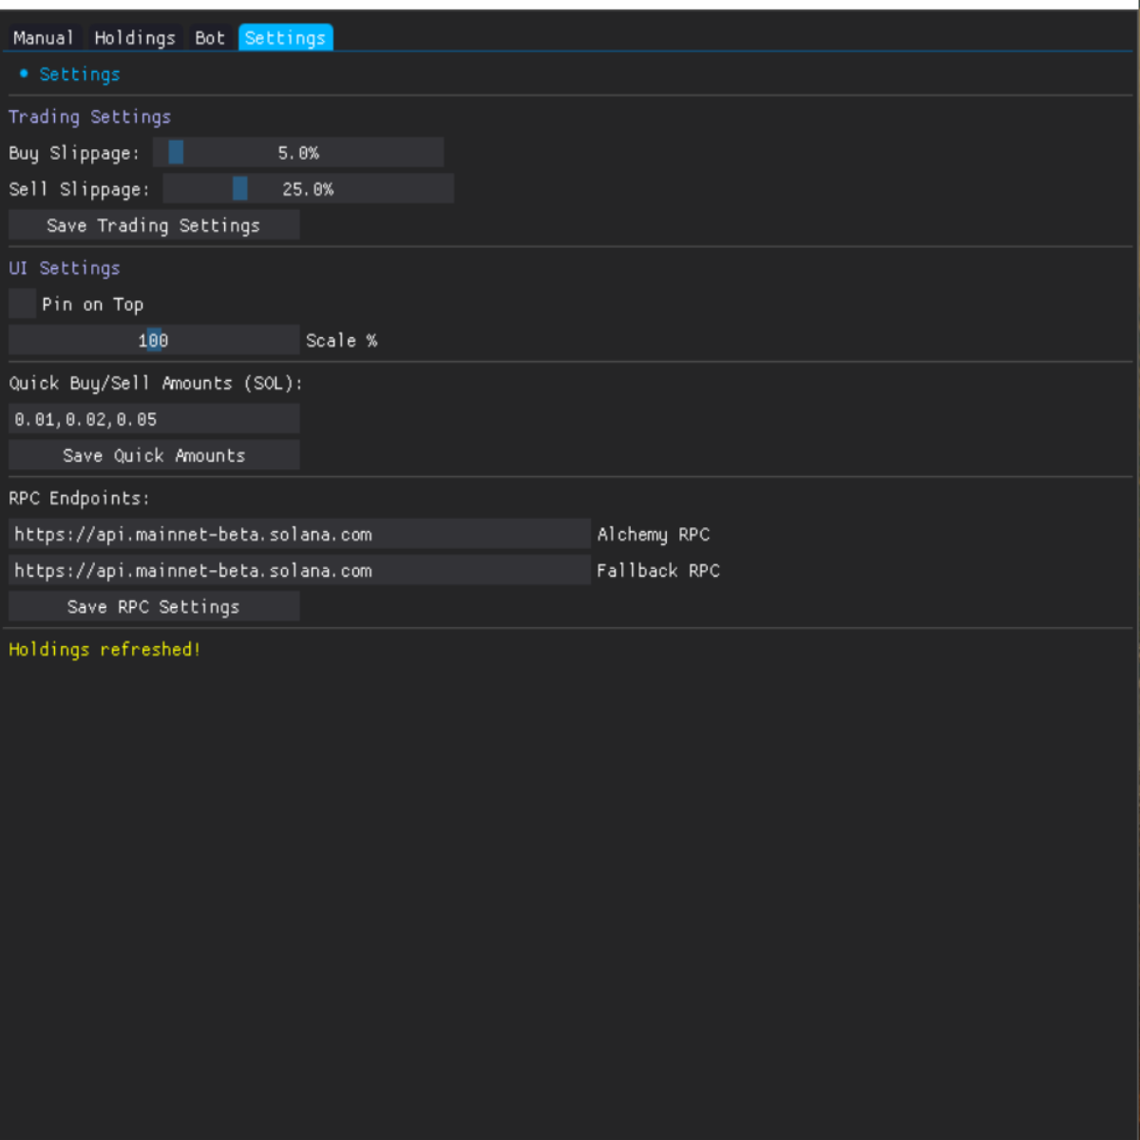Enable the Pin on Top checkbox
The height and width of the screenshot is (1140, 1140).
[x=22, y=304]
